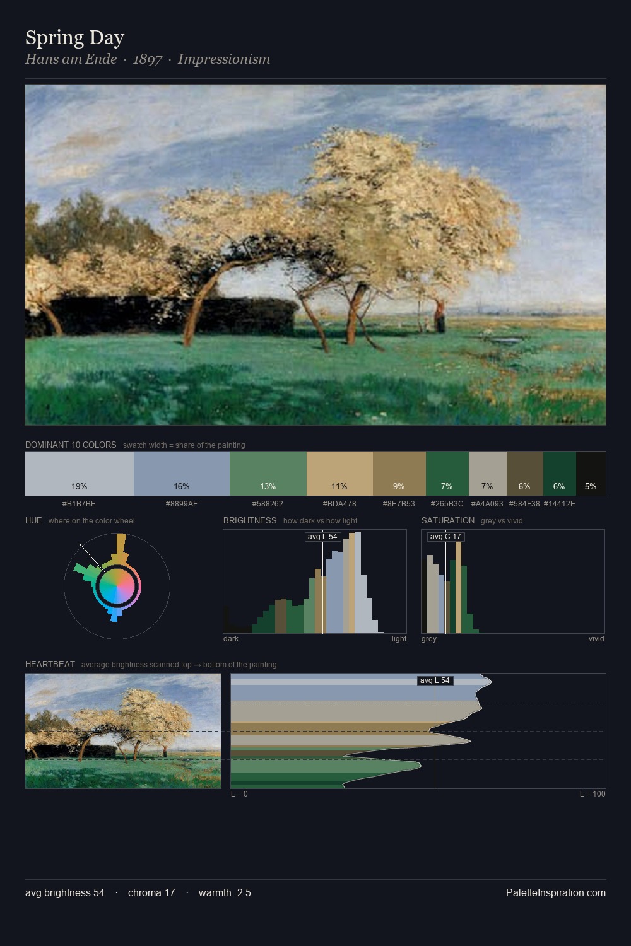Screen dimensions: 631x946
Task: Click 'where on the color wheel' caption
Action: point(91,521)
